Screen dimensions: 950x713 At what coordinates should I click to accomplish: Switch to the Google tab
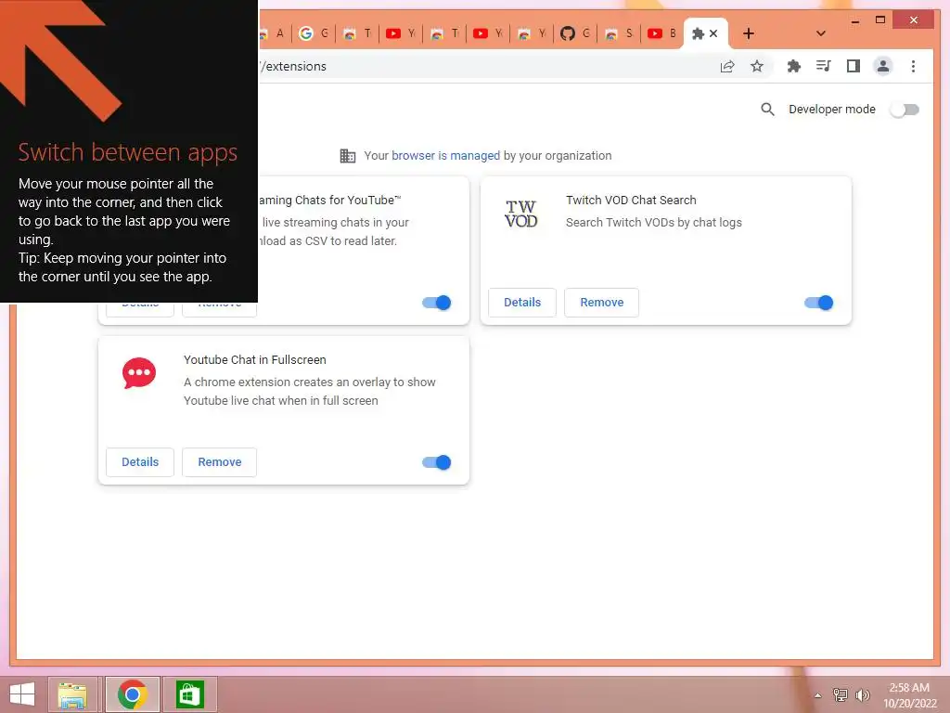tap(314, 33)
